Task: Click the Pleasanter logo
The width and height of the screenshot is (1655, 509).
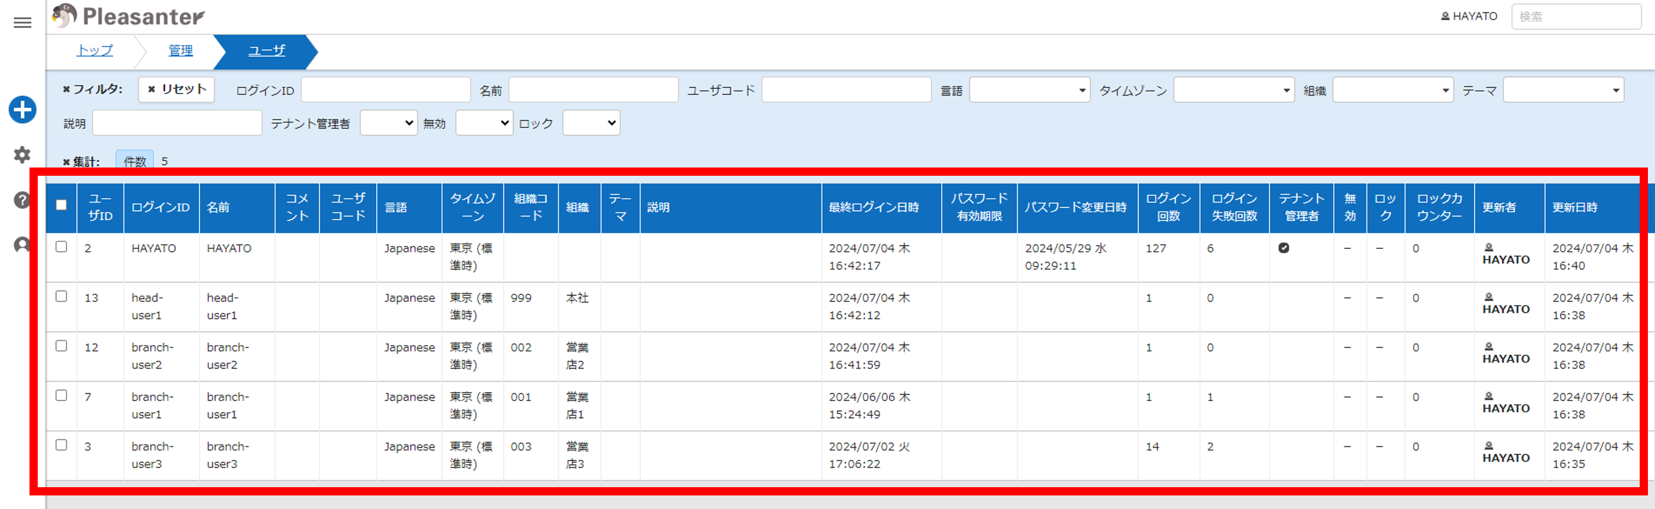Action: [x=129, y=16]
